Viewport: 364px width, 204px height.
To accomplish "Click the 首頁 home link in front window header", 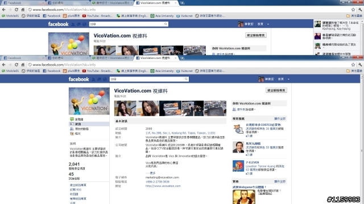I will (281, 79).
